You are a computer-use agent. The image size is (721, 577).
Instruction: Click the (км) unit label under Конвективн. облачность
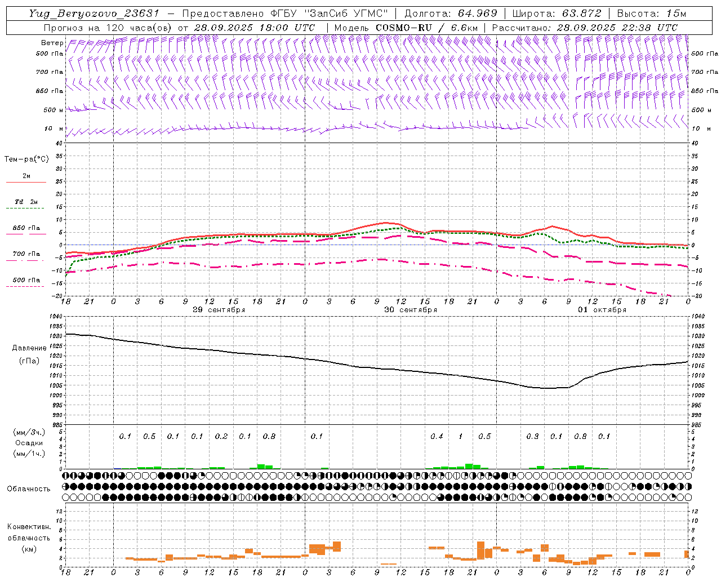point(29,548)
